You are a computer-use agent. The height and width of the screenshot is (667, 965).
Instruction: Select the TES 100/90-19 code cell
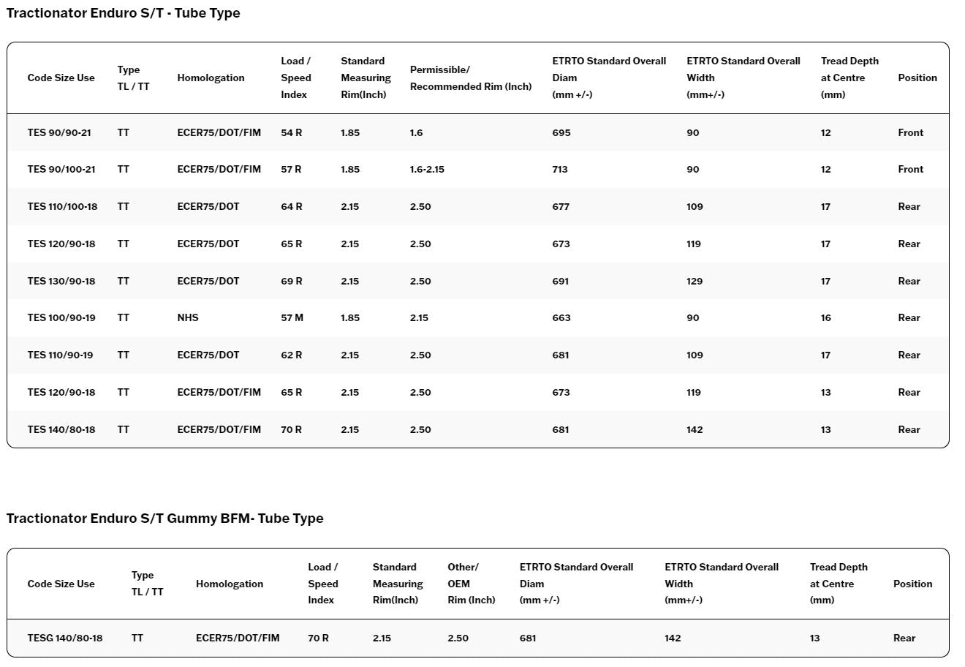61,318
